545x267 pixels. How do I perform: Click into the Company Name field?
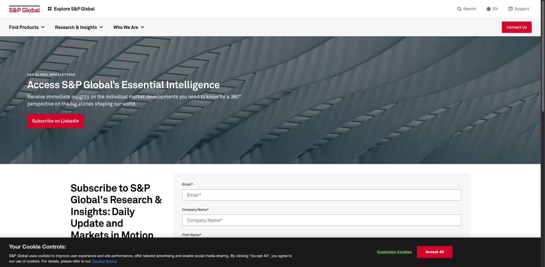[321, 220]
